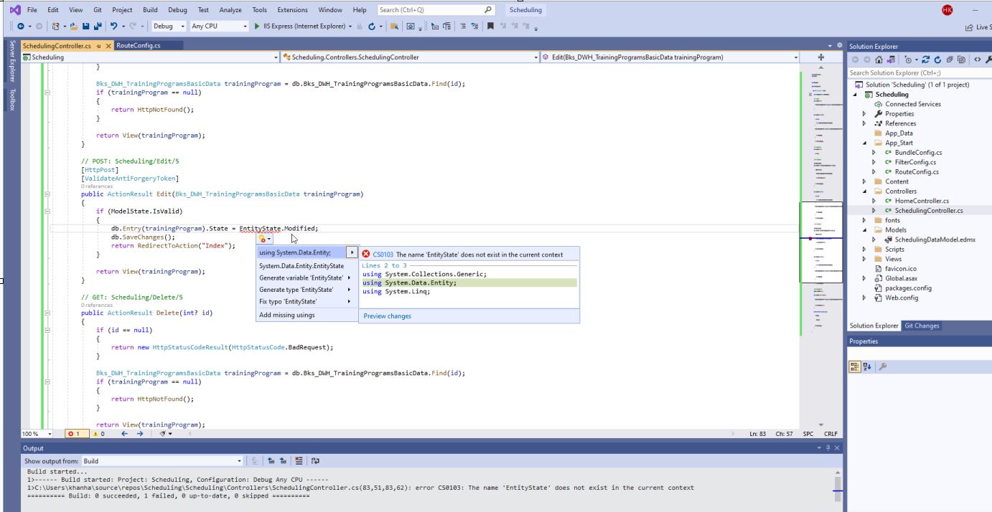Click the Categorized icon in Properties panel
The height and width of the screenshot is (512, 992).
coord(855,366)
